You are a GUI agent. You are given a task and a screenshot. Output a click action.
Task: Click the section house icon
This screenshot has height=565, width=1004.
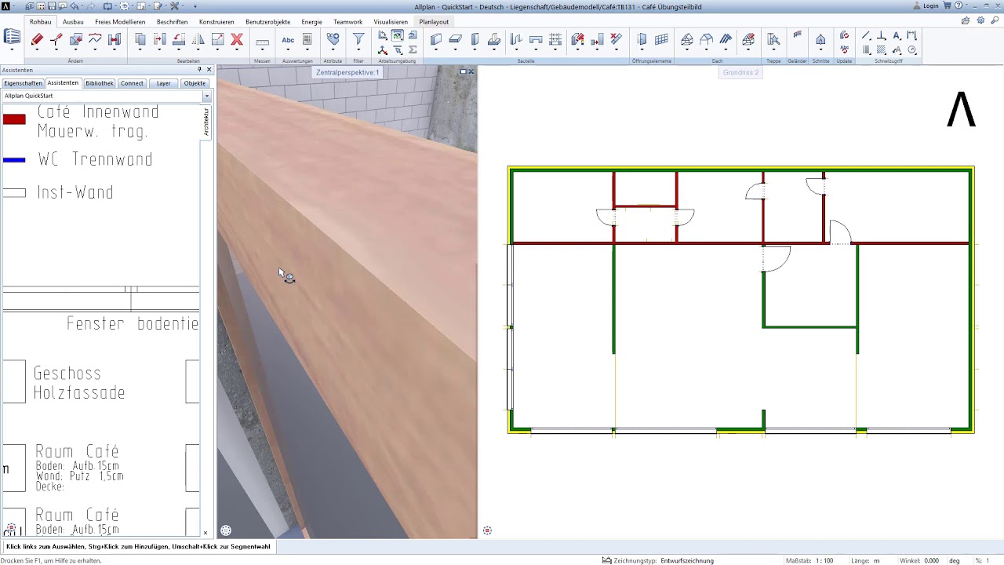pos(820,39)
